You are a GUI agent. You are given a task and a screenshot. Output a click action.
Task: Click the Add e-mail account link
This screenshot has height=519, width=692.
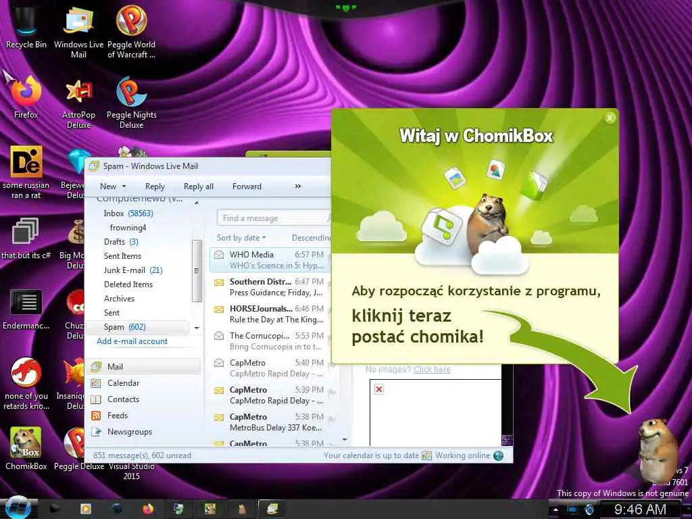tap(132, 341)
